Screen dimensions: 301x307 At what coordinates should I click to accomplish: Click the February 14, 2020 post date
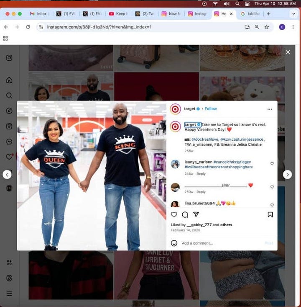pyautogui.click(x=185, y=230)
